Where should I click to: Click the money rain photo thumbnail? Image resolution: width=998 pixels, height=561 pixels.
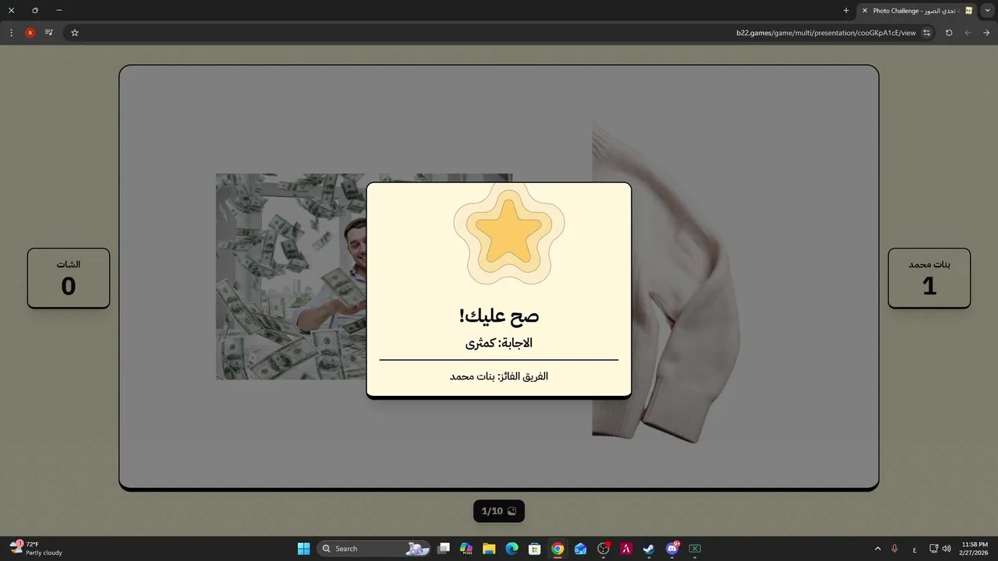pyautogui.click(x=291, y=277)
